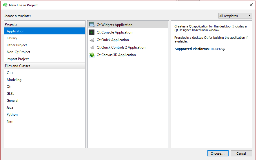Select the Library project category

click(12, 38)
